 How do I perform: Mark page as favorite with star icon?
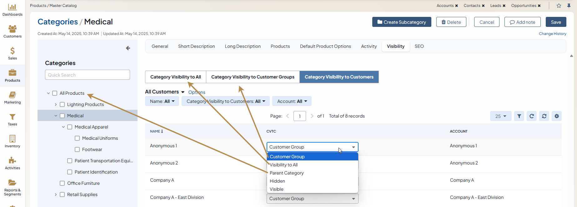[559, 6]
